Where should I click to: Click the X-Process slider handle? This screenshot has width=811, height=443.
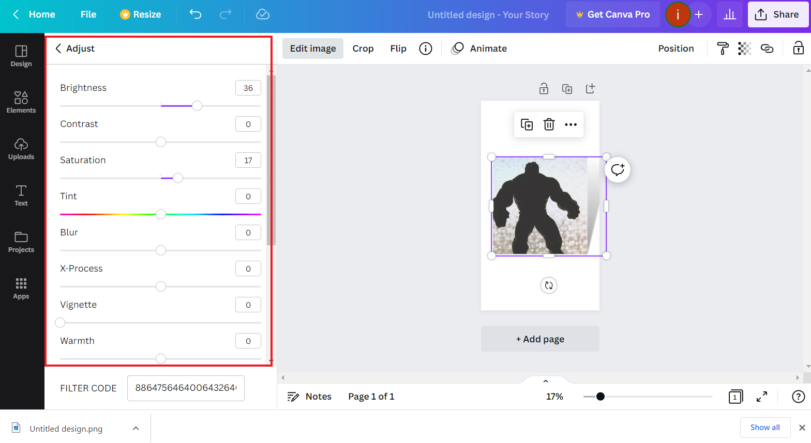tap(161, 287)
